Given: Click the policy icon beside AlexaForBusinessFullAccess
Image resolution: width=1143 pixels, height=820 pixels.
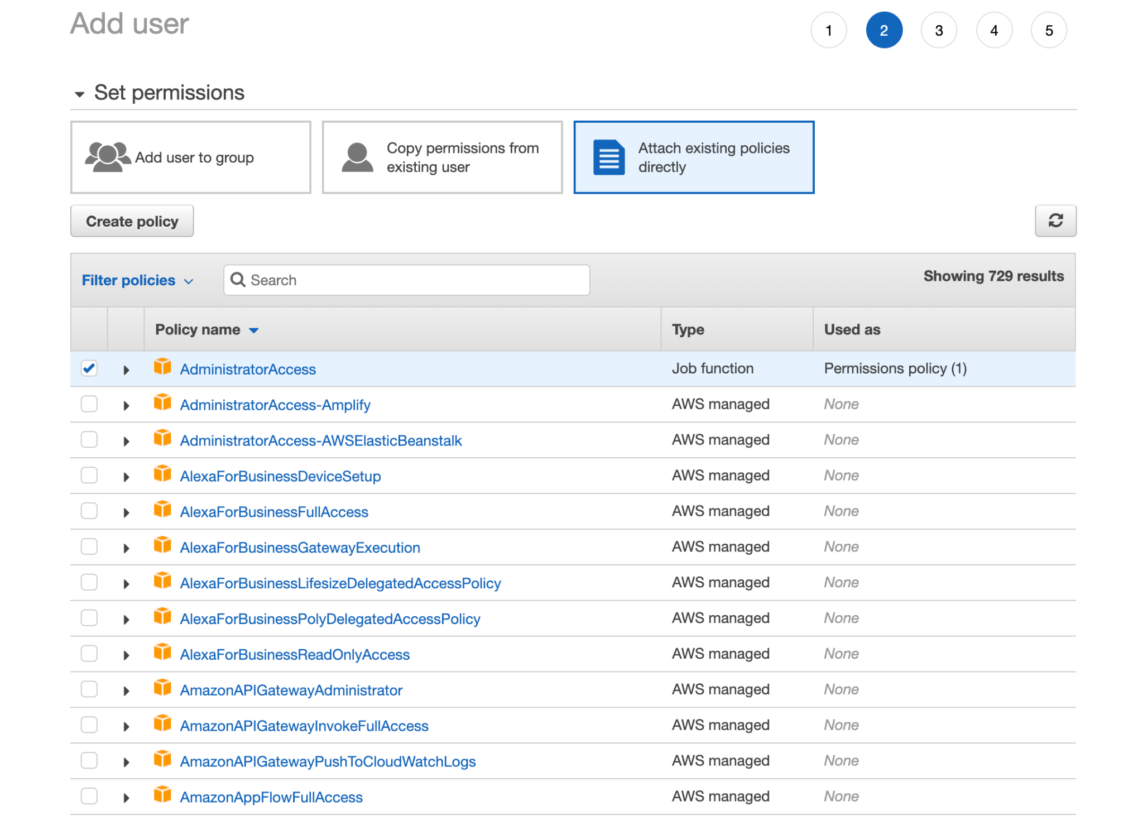Looking at the screenshot, I should tap(162, 510).
